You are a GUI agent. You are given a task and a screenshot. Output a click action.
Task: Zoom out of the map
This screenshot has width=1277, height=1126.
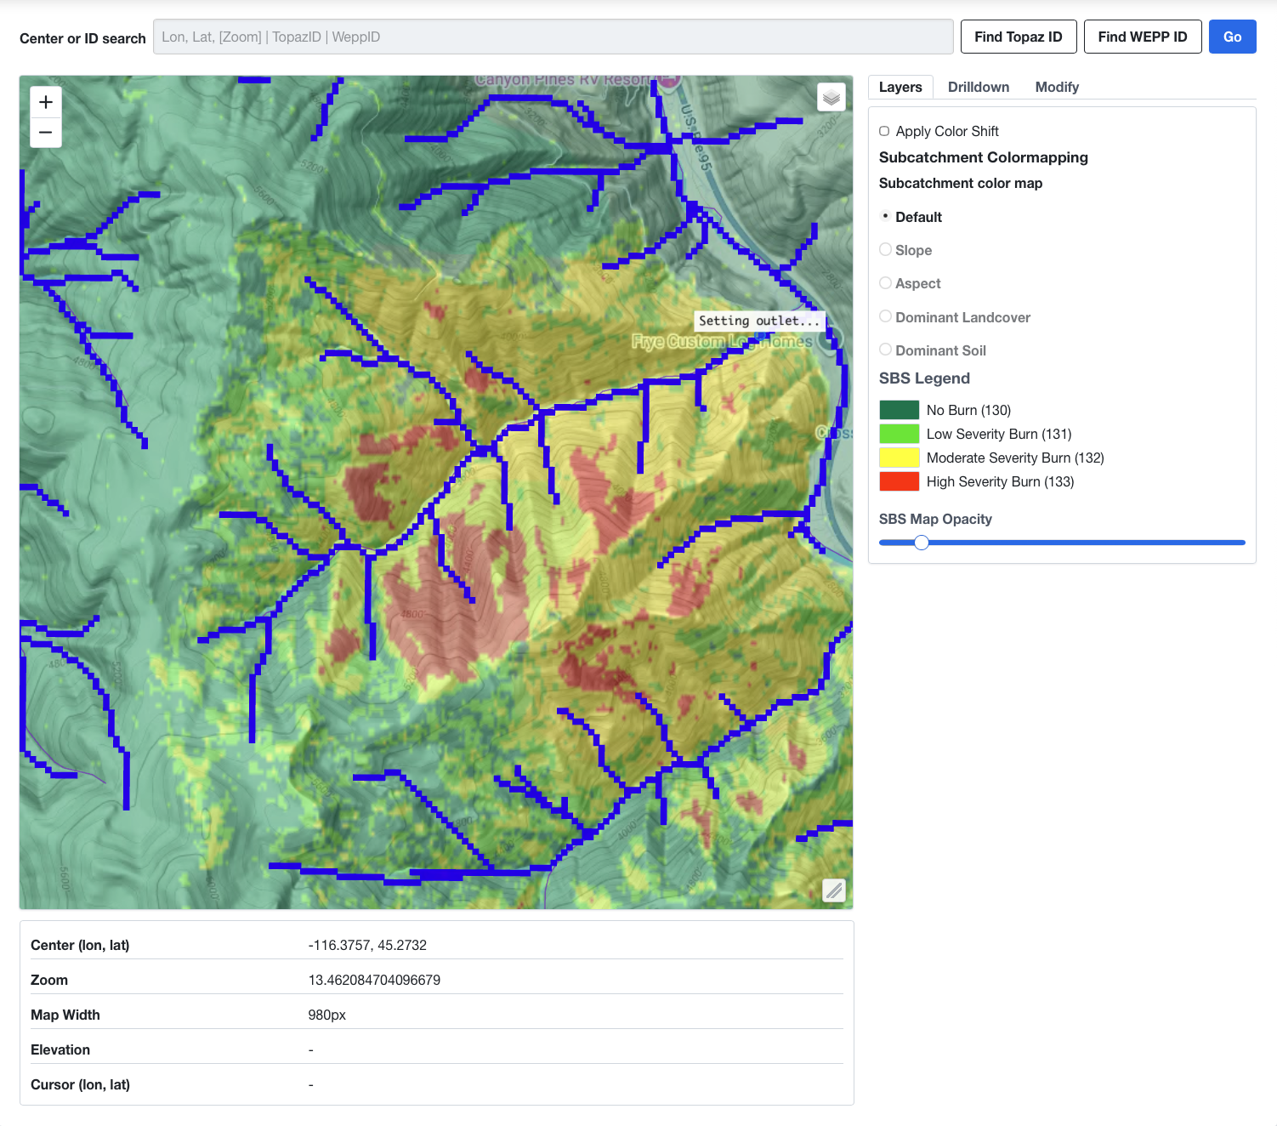click(x=46, y=133)
